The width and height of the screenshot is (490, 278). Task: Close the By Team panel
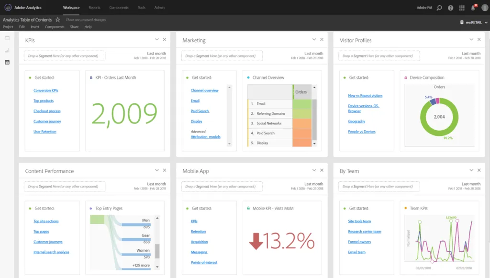479,170
